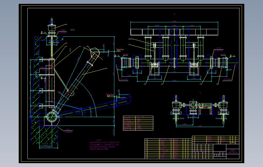The image size is (263, 167).
Task: Click the technical notes paragraph under the elevation
Action: pyautogui.click(x=104, y=145)
